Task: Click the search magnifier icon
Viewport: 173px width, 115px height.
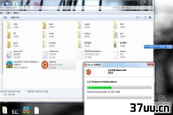Action: tap(151, 8)
